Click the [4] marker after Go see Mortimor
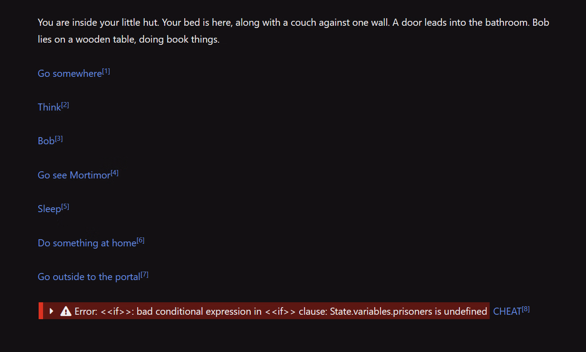 115,173
